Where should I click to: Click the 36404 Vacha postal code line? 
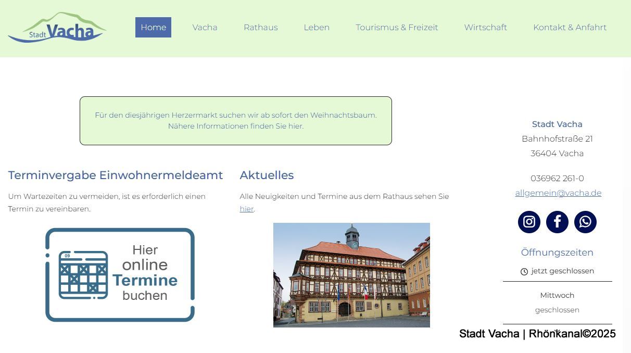point(557,154)
